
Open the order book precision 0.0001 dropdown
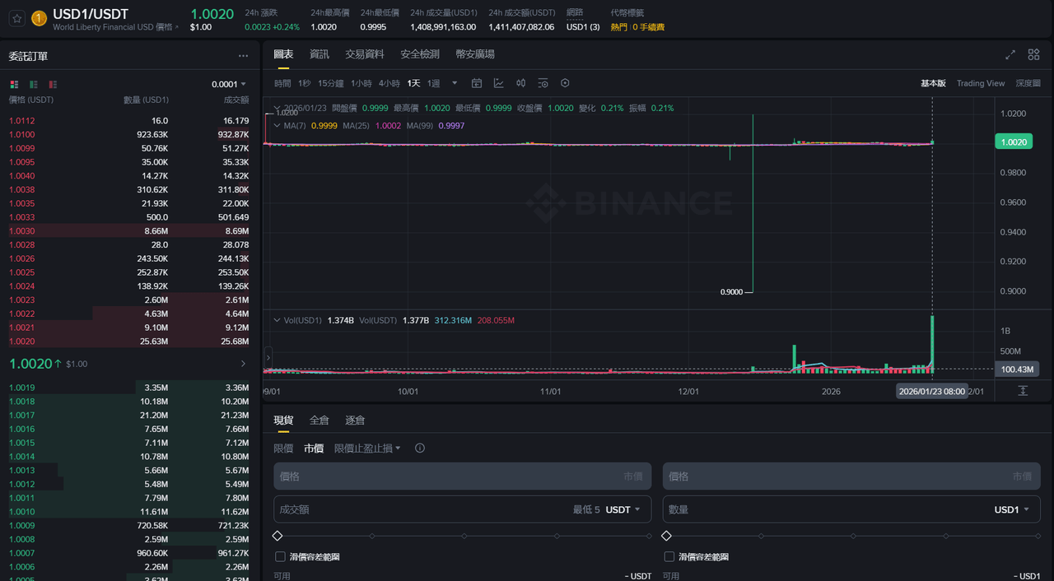(x=228, y=84)
